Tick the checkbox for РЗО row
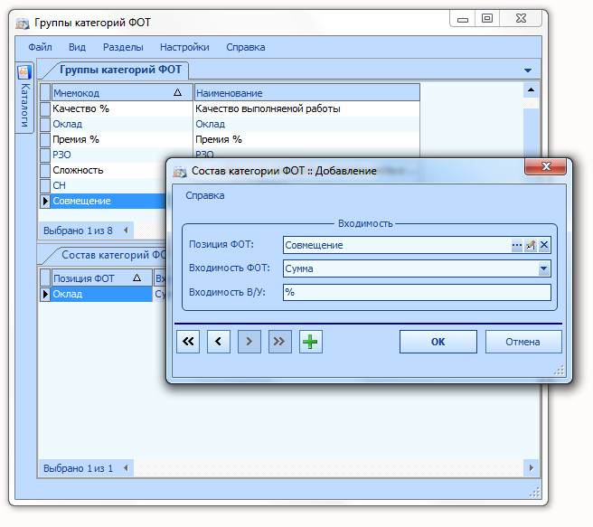The image size is (593, 527). tap(45, 155)
